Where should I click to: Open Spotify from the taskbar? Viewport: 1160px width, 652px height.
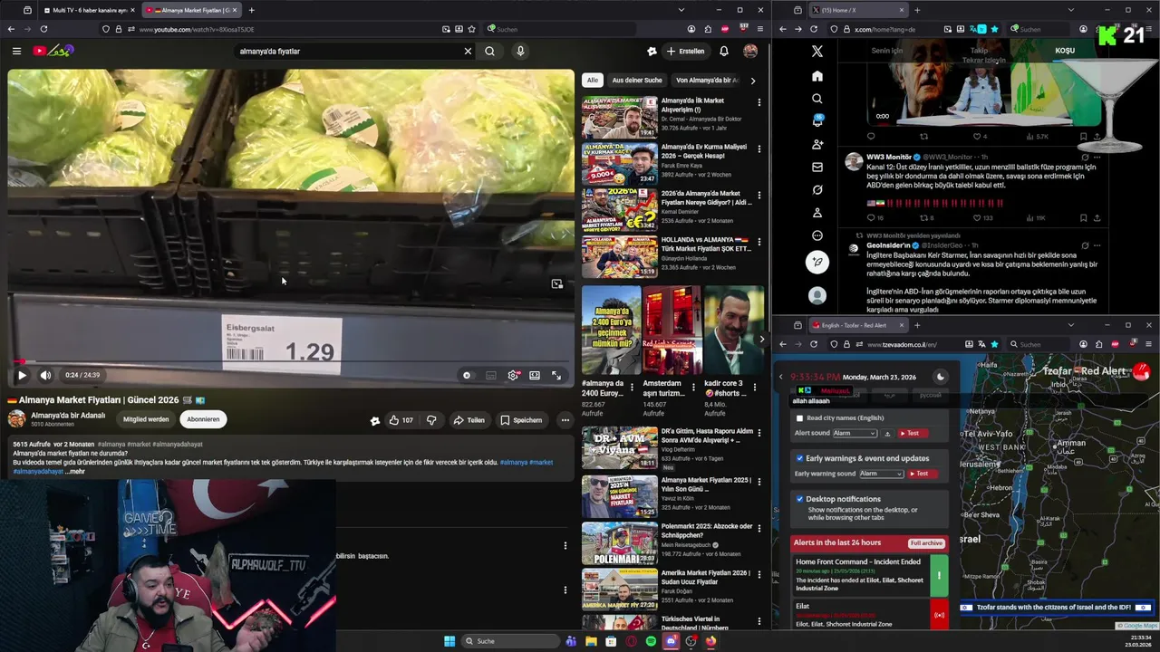tap(651, 641)
